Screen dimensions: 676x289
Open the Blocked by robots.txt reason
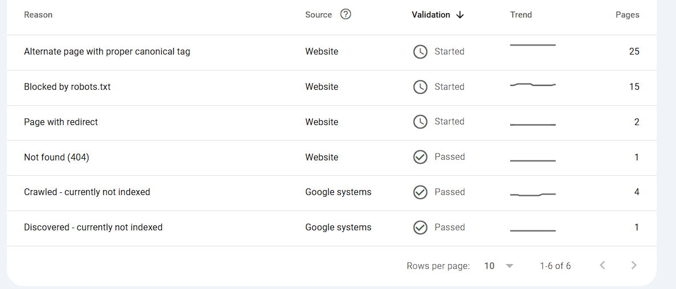click(67, 87)
